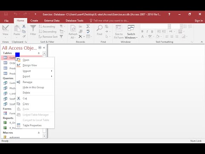Click the Undo arrow in title bar
205x154 pixels.
[x=15, y=14]
